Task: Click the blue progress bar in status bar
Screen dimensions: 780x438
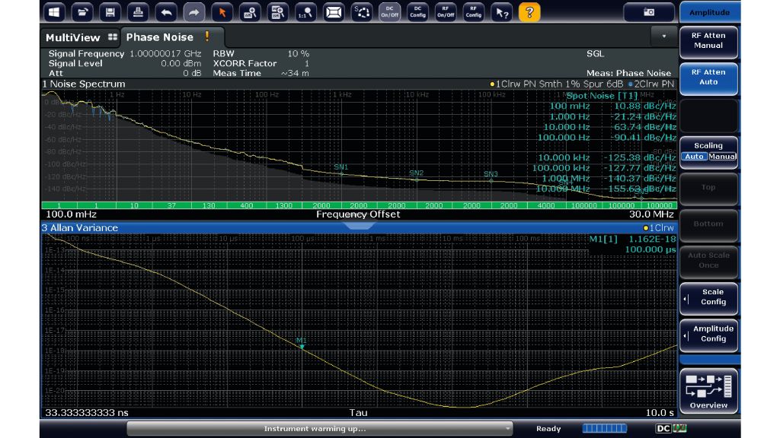Action: tap(604, 429)
